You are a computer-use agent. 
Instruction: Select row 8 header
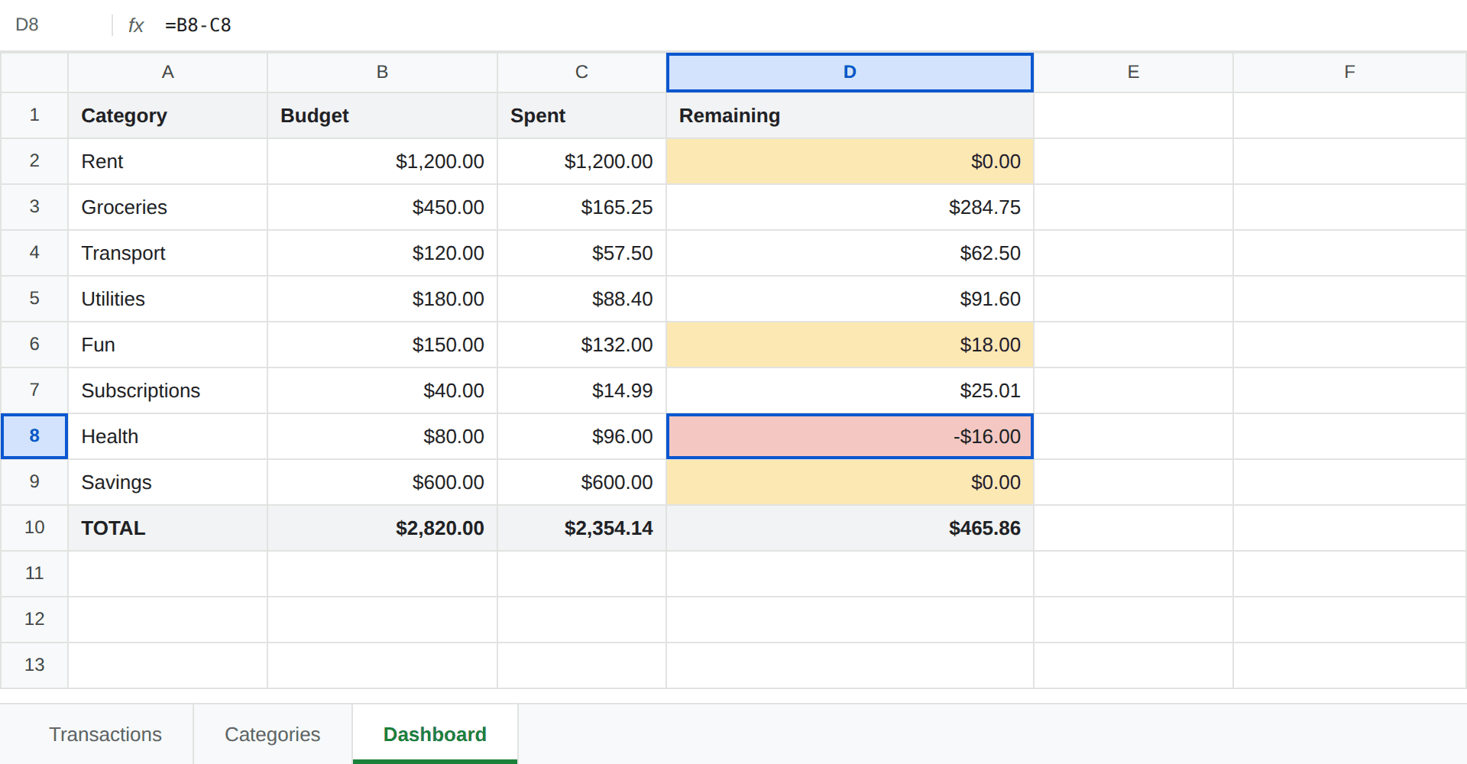(34, 436)
